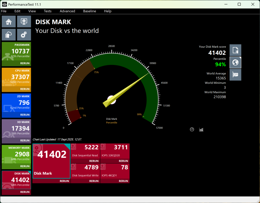Screen dimensions: 260x203
Task: Select the Memory Mark score tile
Action: click(x=16, y=154)
